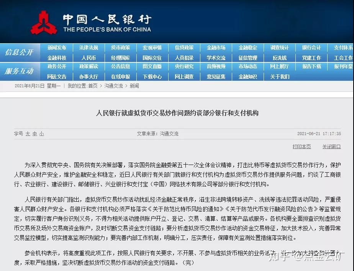Select 音频视频 in the navigation
354x271 pixels.
coord(216,66)
